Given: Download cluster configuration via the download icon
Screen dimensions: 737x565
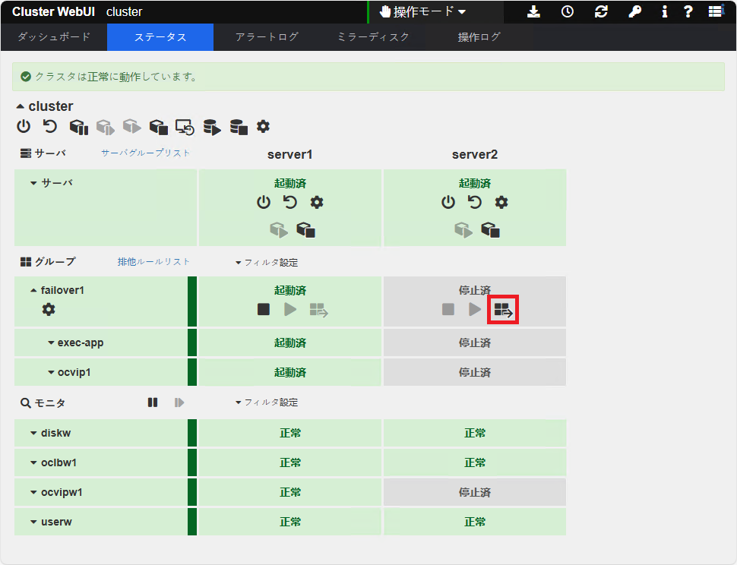Looking at the screenshot, I should (x=534, y=11).
